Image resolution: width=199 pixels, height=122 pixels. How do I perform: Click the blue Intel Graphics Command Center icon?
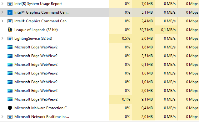10,12
